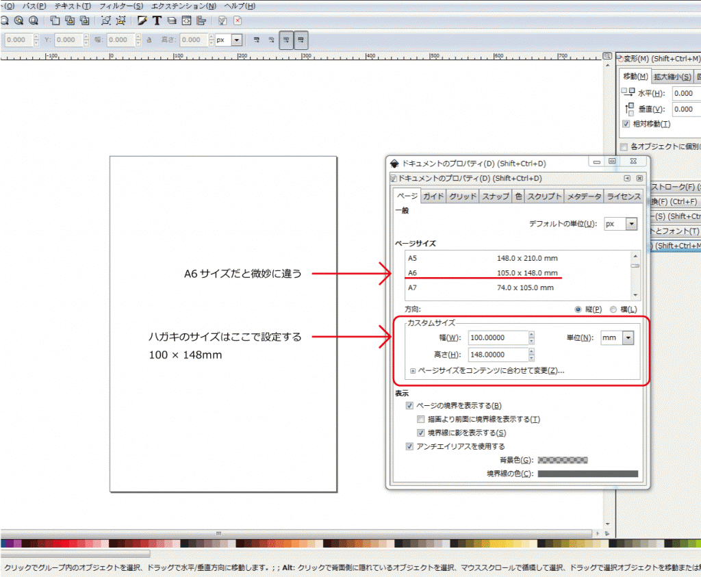Click the 背景色(G) background color swatch

(563, 461)
